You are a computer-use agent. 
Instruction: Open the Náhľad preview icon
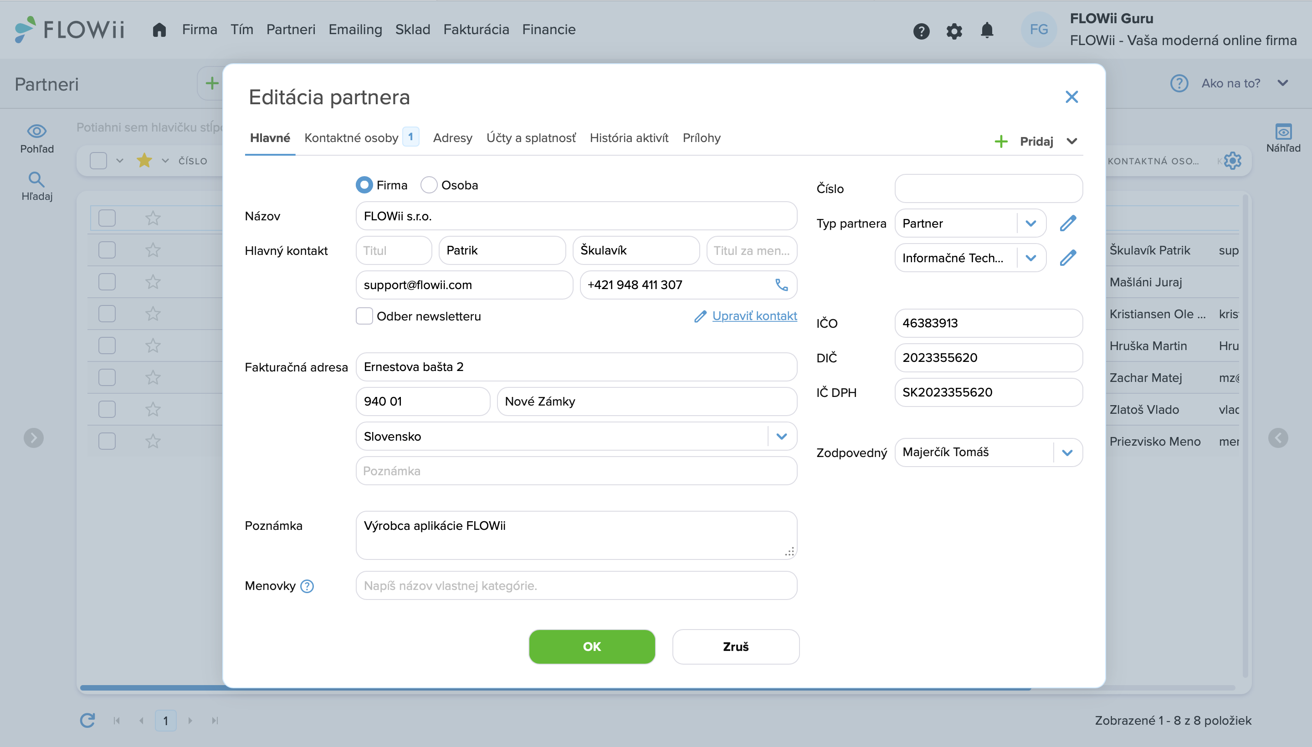pyautogui.click(x=1283, y=132)
